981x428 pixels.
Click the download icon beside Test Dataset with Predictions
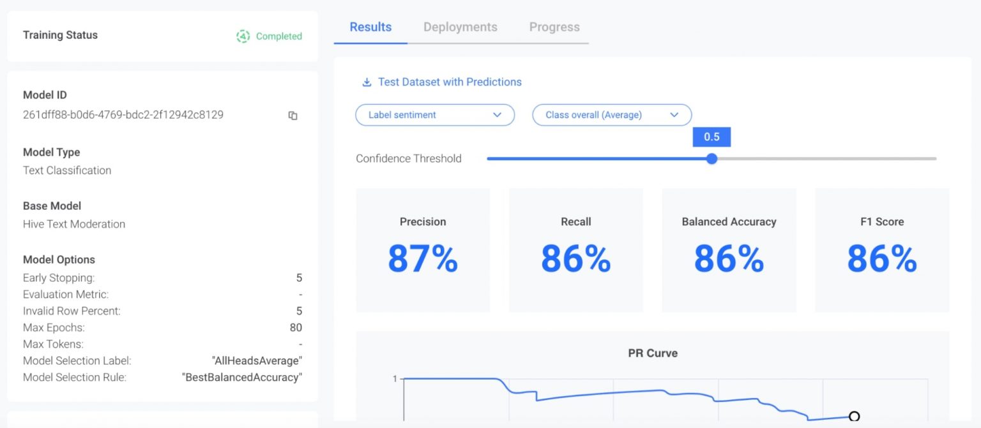tap(366, 82)
